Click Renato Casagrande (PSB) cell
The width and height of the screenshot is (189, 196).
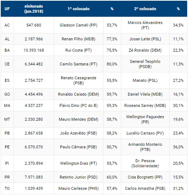(x=79, y=80)
